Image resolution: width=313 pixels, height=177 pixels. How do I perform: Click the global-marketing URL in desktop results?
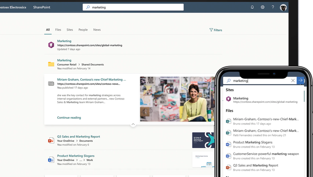(90, 45)
